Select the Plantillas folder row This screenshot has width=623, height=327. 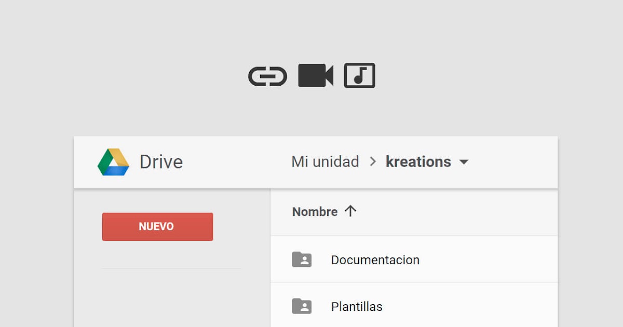(x=356, y=306)
